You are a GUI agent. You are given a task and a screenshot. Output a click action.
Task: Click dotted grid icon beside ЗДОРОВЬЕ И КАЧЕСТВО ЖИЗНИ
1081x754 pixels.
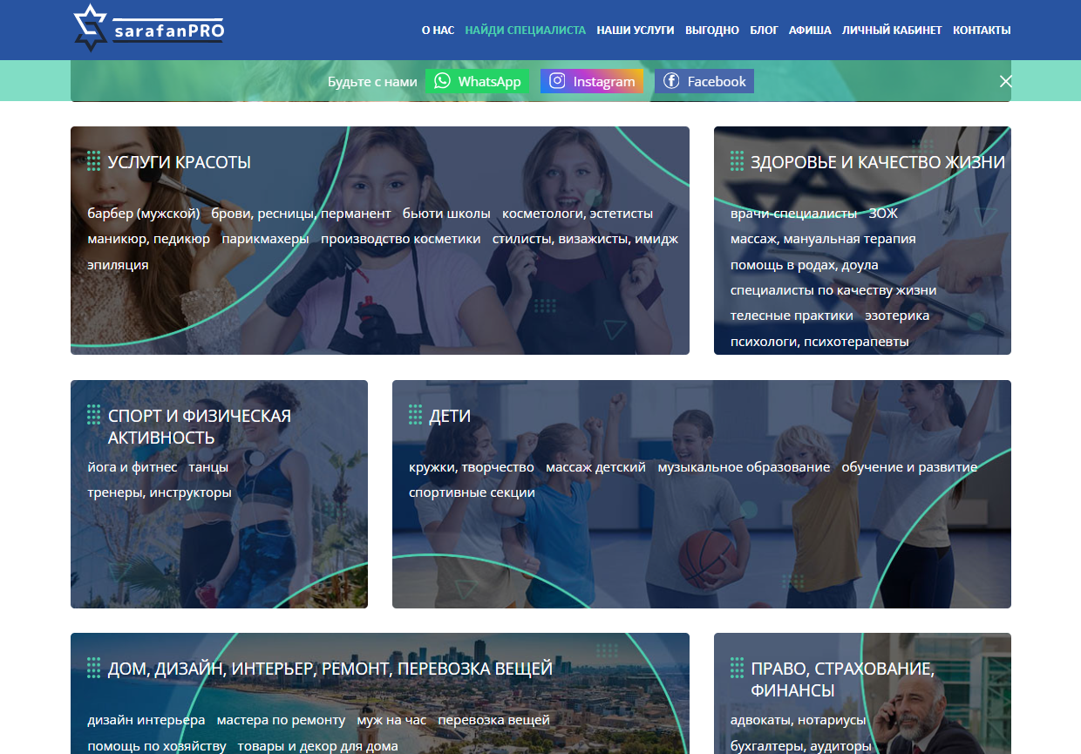737,161
